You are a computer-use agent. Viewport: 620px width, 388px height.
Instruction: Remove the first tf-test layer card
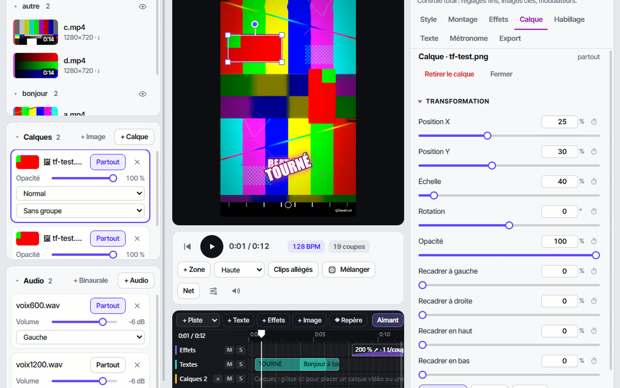click(137, 162)
